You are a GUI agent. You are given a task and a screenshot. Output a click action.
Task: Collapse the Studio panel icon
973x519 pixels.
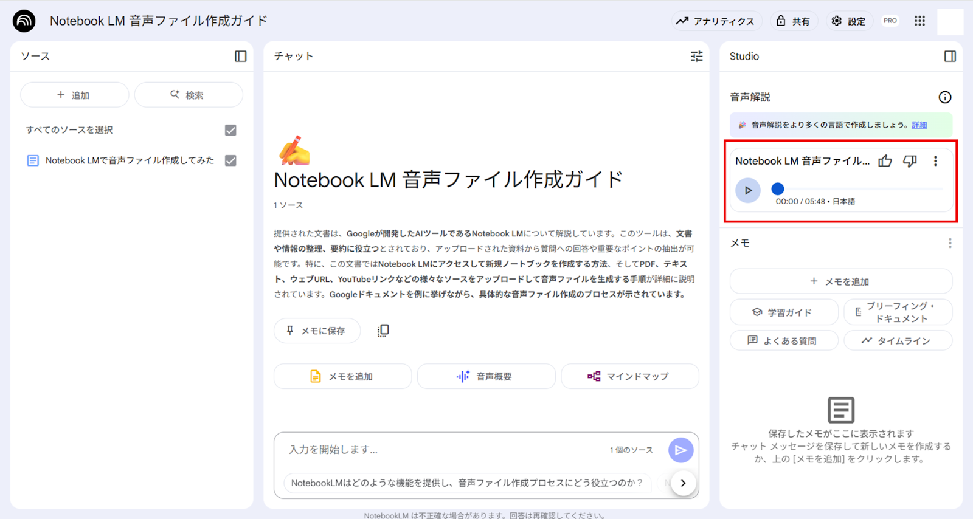950,56
